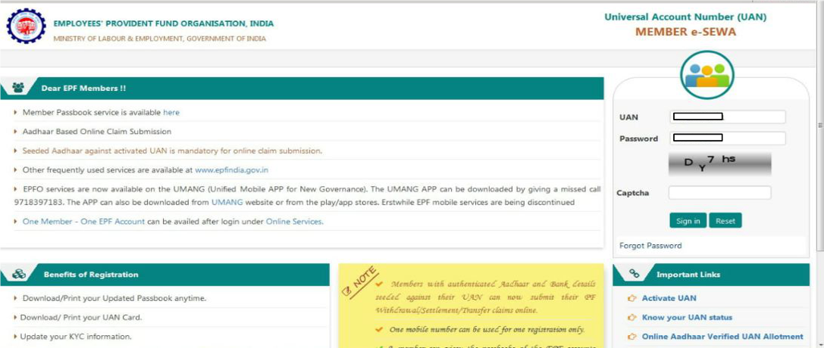This screenshot has width=824, height=348.
Task: Click the Dear EPF Members header icon
Action: [x=19, y=89]
